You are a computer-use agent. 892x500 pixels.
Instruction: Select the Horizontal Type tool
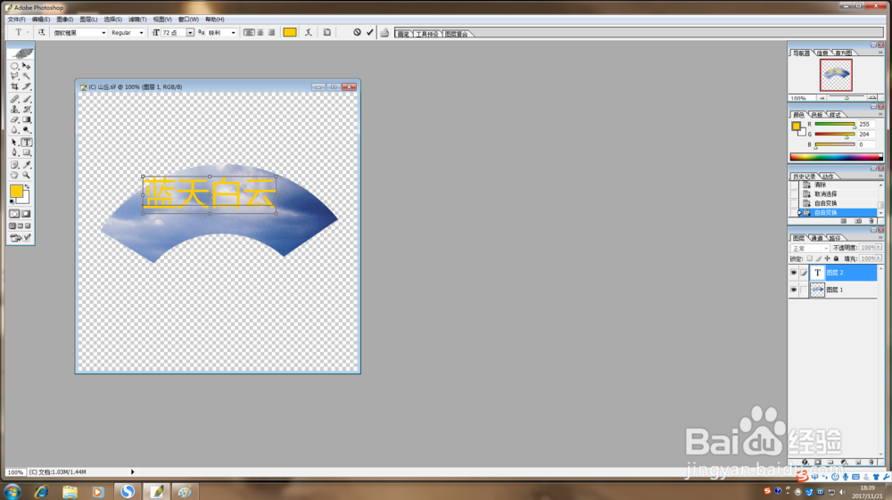(x=26, y=142)
